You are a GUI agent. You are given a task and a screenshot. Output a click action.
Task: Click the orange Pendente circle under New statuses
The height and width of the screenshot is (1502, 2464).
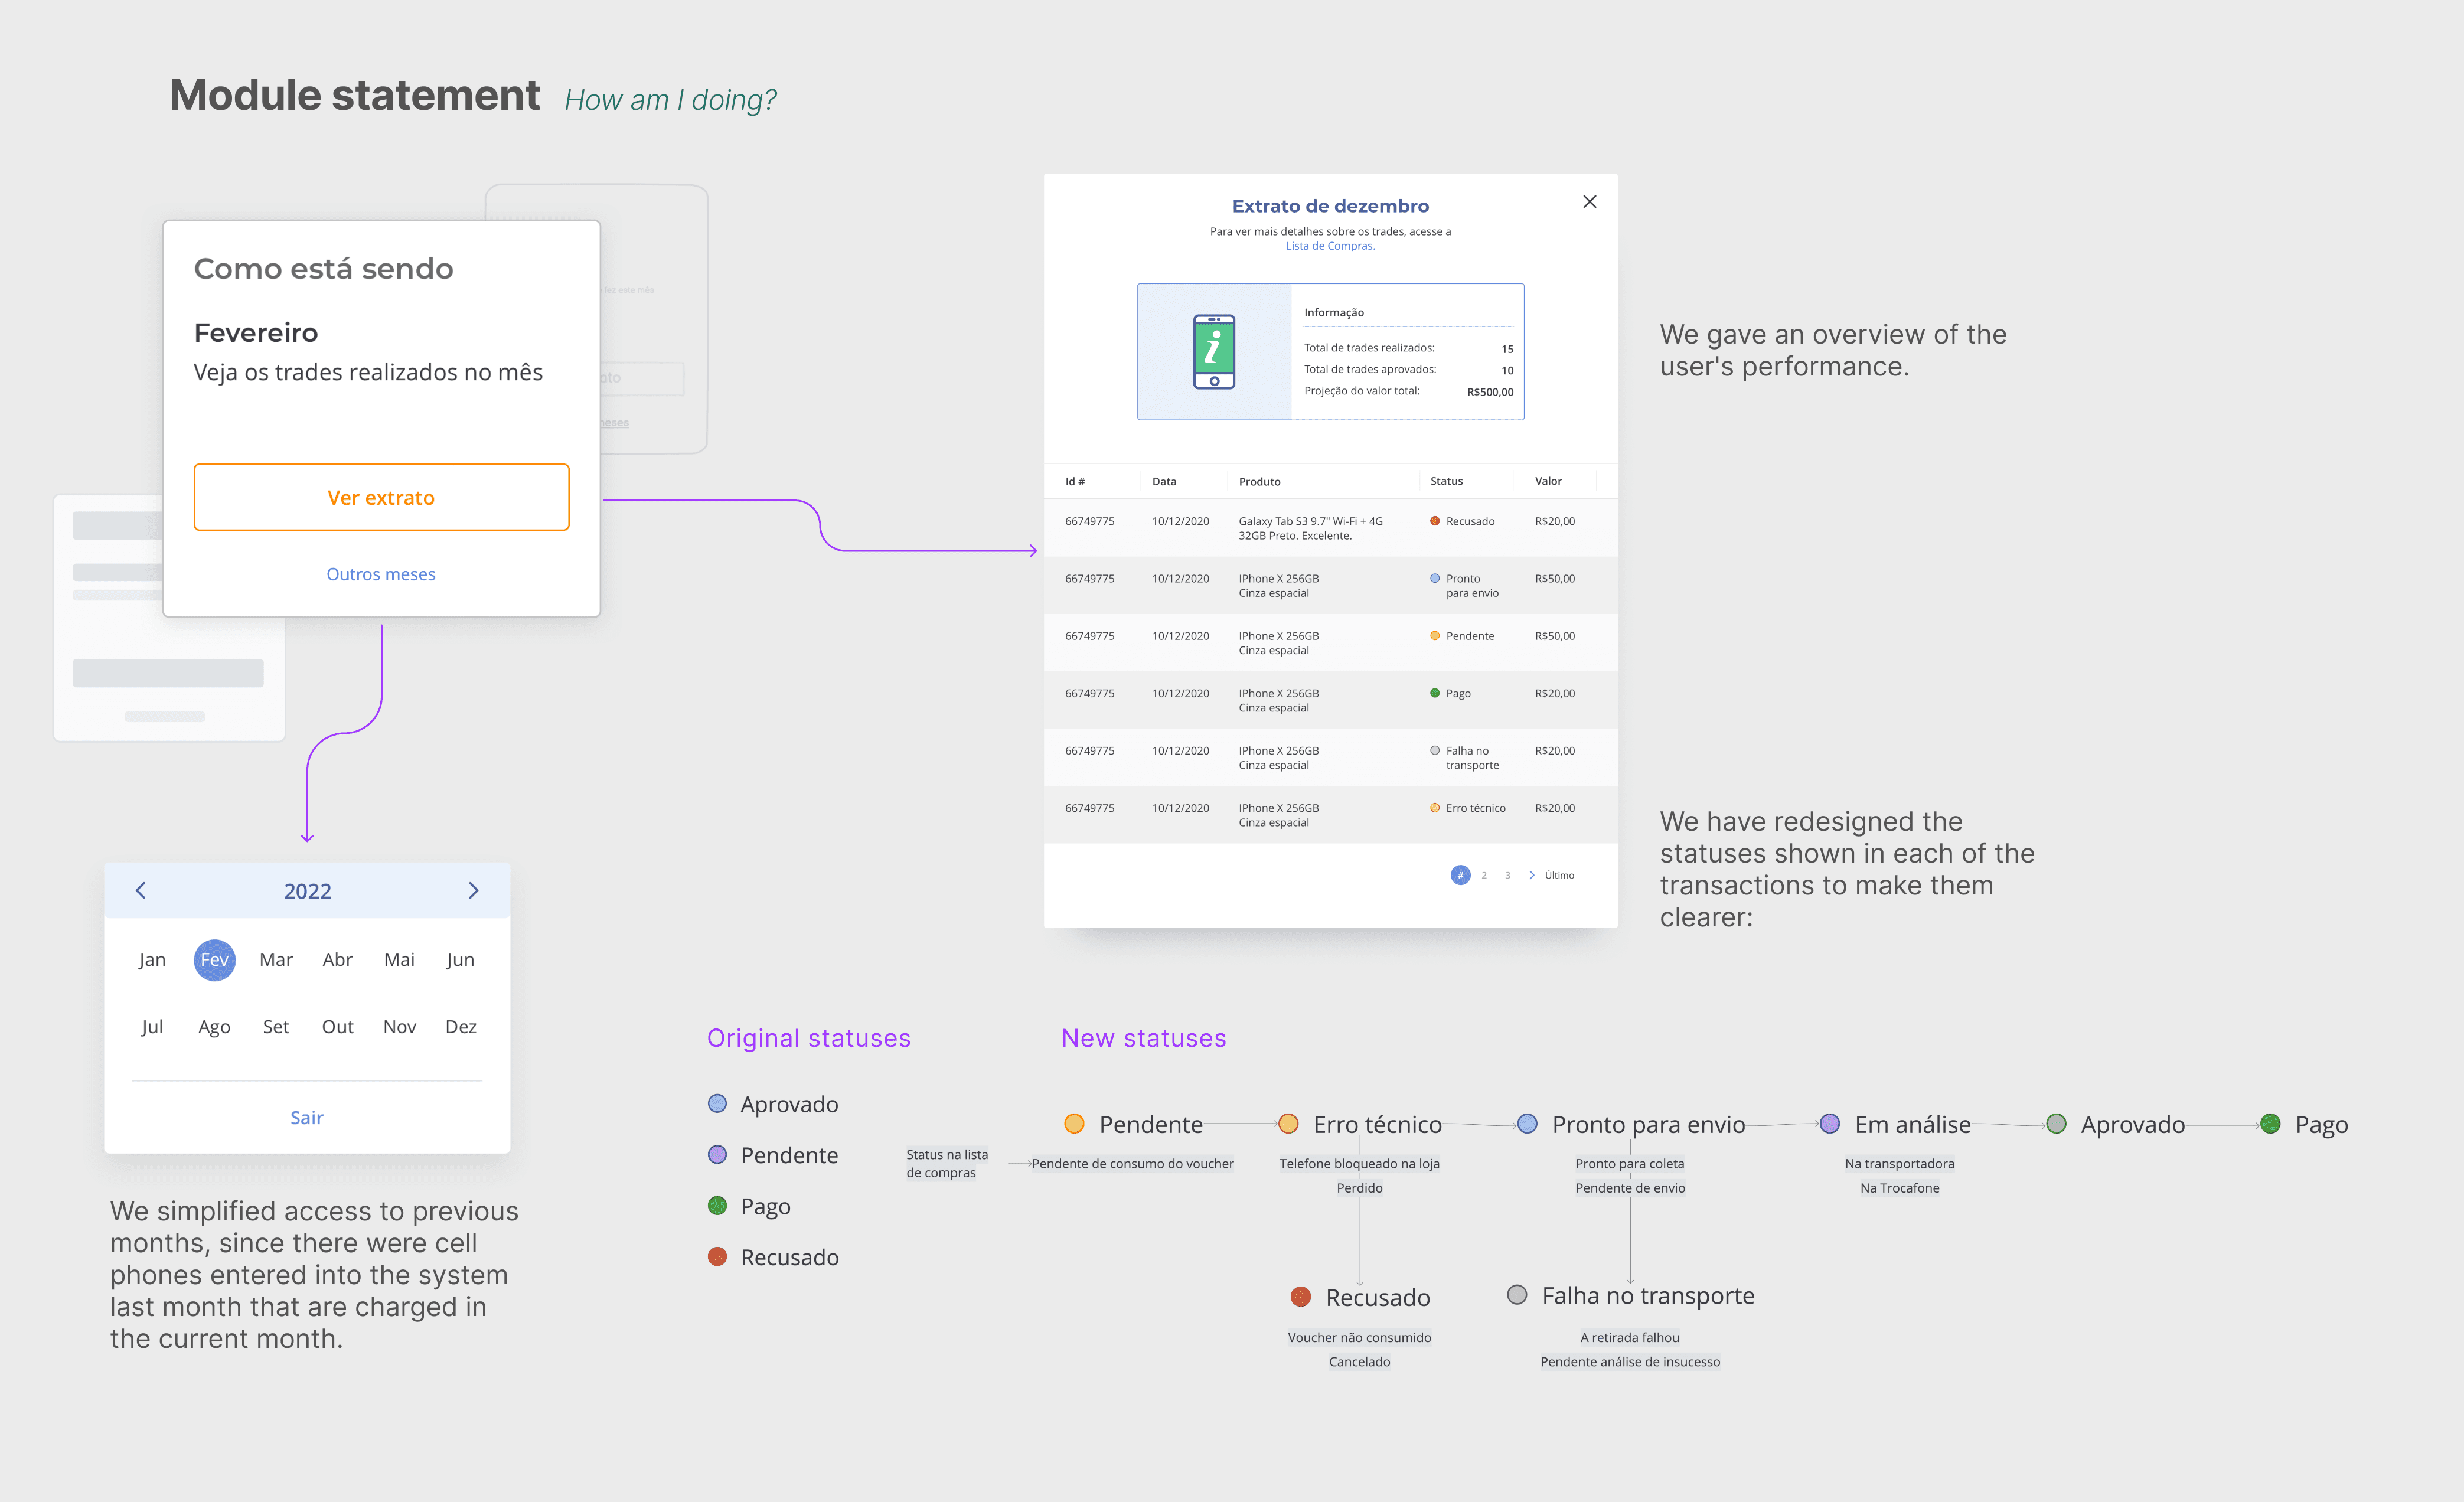[x=1074, y=1124]
